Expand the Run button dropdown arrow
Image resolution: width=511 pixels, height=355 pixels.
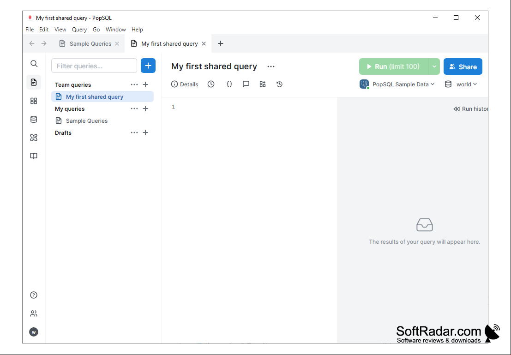click(x=434, y=66)
